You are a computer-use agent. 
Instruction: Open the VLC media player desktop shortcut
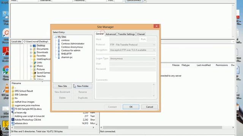pos(6,91)
